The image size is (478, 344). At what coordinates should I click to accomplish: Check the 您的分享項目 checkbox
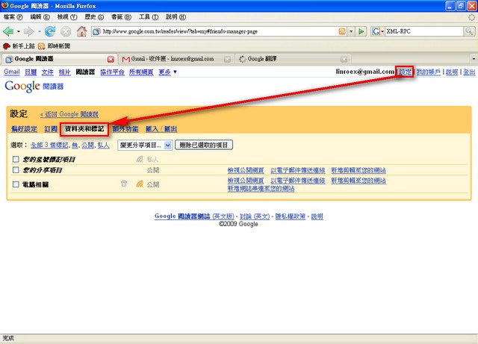[x=16, y=170]
